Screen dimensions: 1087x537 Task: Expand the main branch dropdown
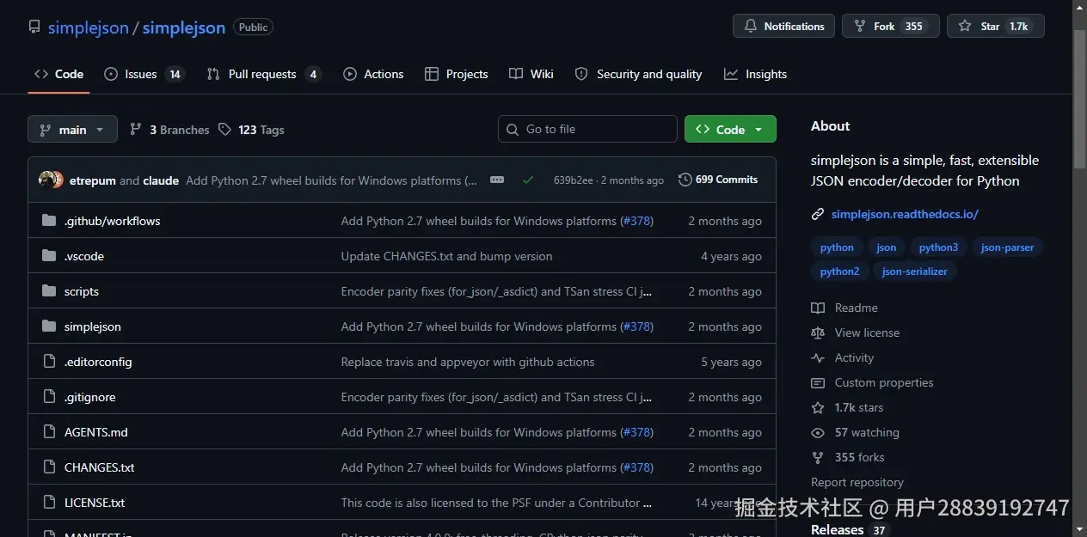(x=72, y=130)
